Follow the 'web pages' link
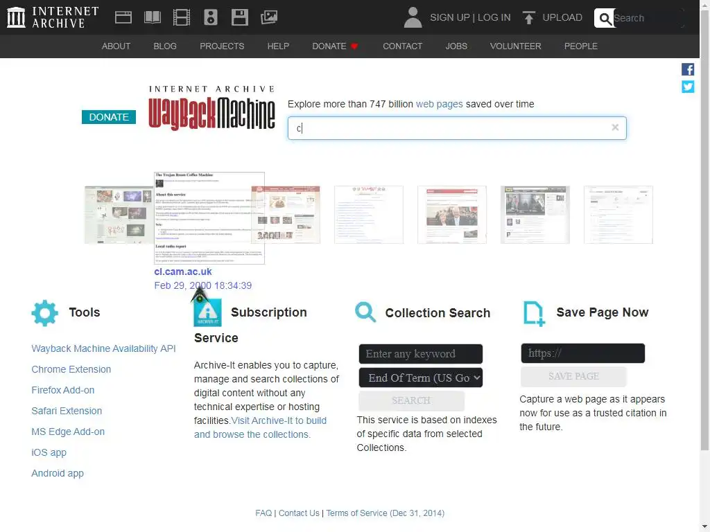This screenshot has width=710, height=532. 439,104
